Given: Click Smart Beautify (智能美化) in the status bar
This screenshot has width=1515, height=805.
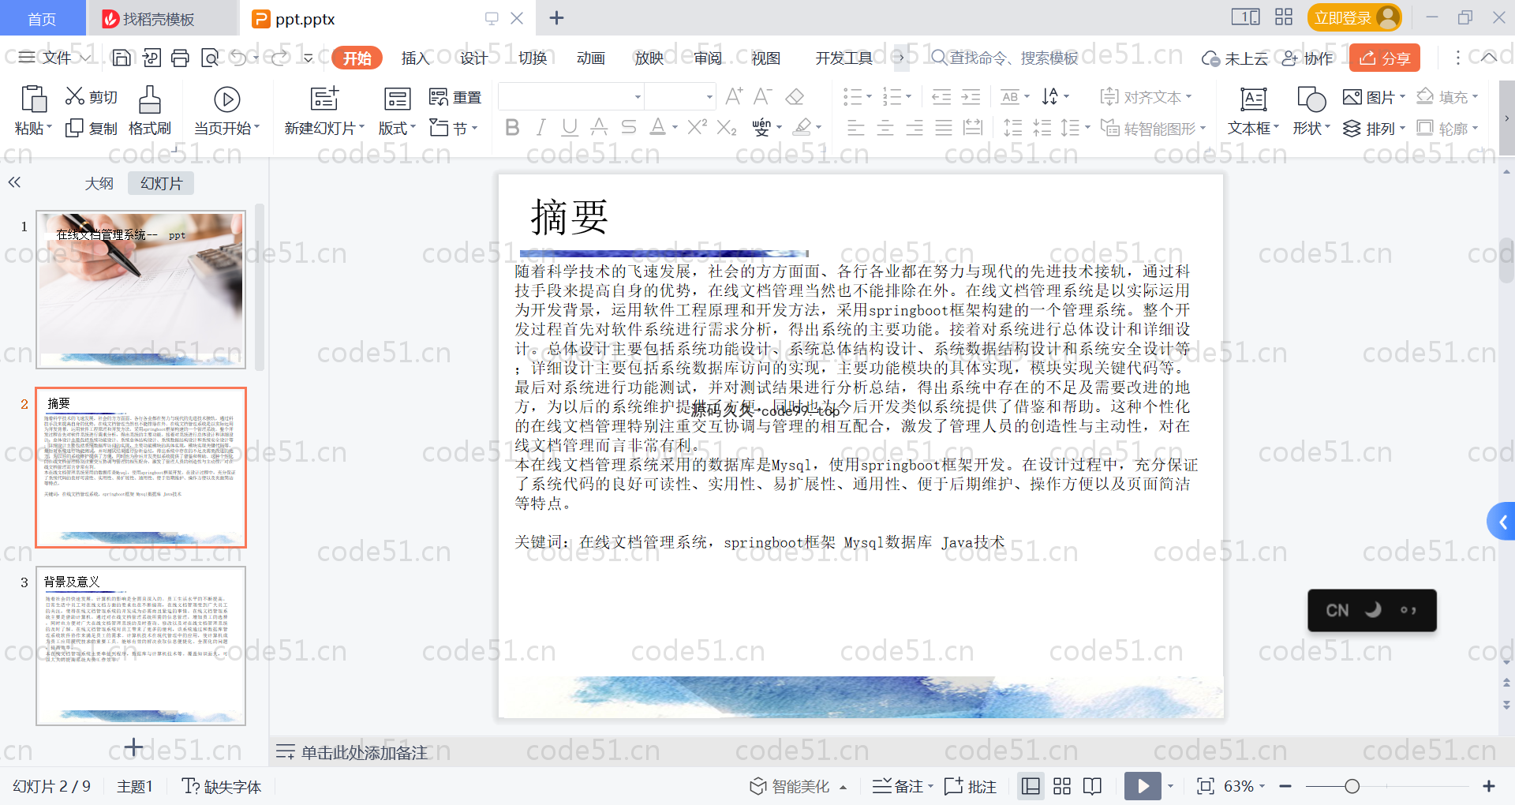Looking at the screenshot, I should tap(798, 786).
